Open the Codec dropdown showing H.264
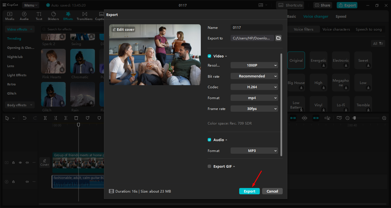Screen dimensions: 391x208 tap(254, 87)
